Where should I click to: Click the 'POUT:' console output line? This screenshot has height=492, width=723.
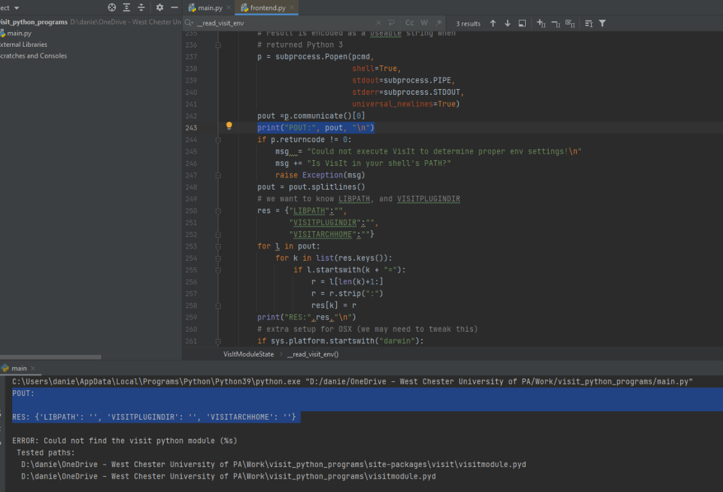pos(23,393)
